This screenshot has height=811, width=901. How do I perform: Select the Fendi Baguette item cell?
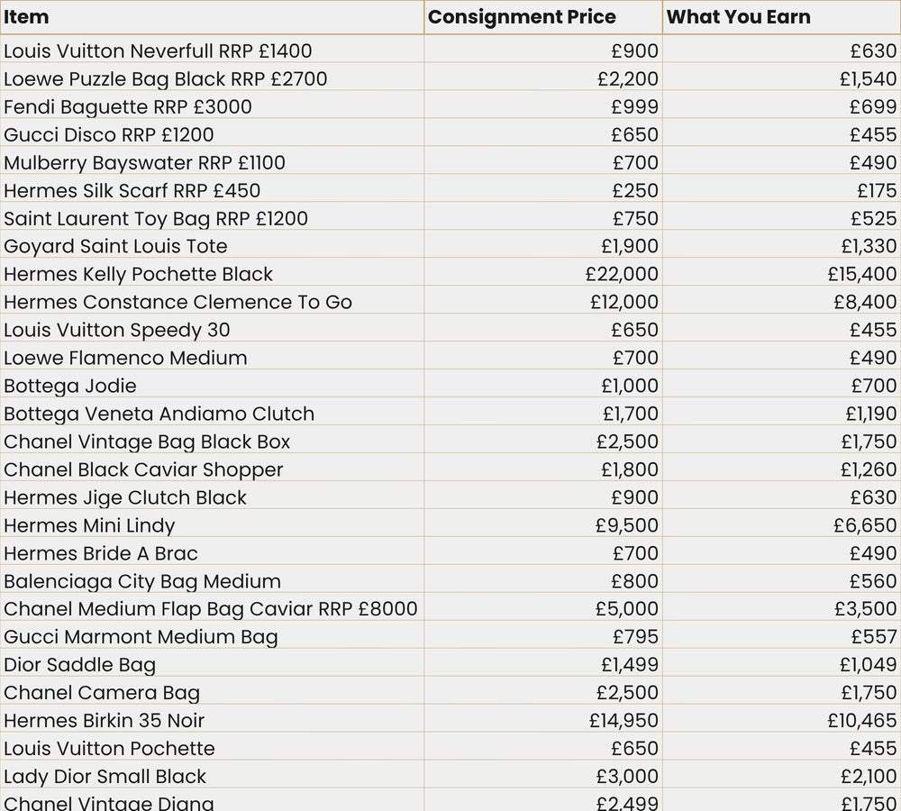coord(128,107)
